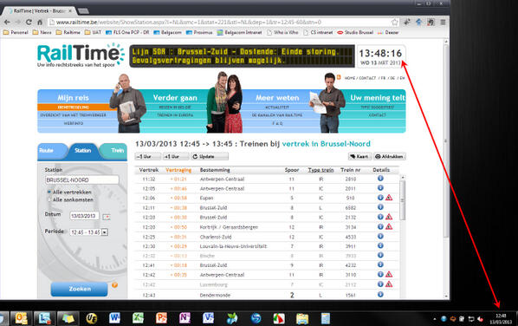Viewport: 518px width, 326px height.
Task: Open the 'Verder gaan' menu section
Action: [x=175, y=98]
